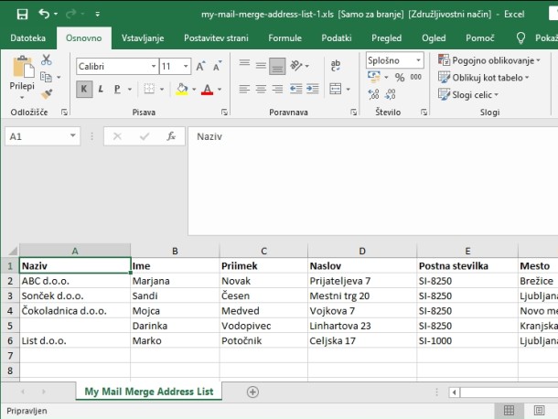558x419 pixels.
Task: Click the select all corner triangle
Action: coord(11,251)
